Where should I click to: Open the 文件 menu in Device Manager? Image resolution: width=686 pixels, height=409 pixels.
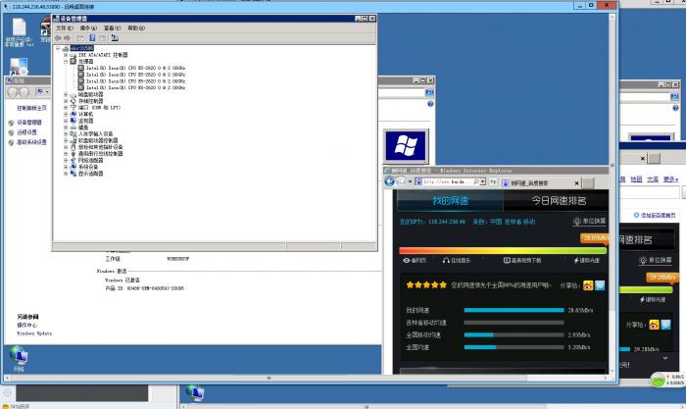[65, 28]
